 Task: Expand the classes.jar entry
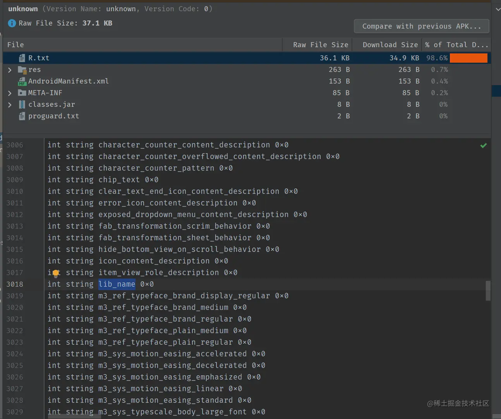[10, 105]
